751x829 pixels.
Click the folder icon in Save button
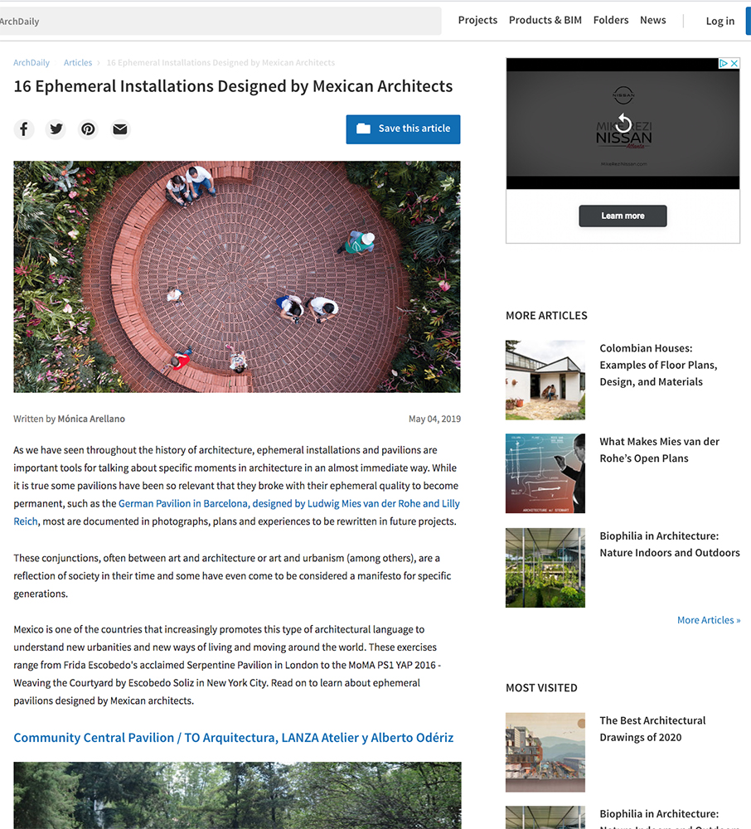(x=363, y=128)
